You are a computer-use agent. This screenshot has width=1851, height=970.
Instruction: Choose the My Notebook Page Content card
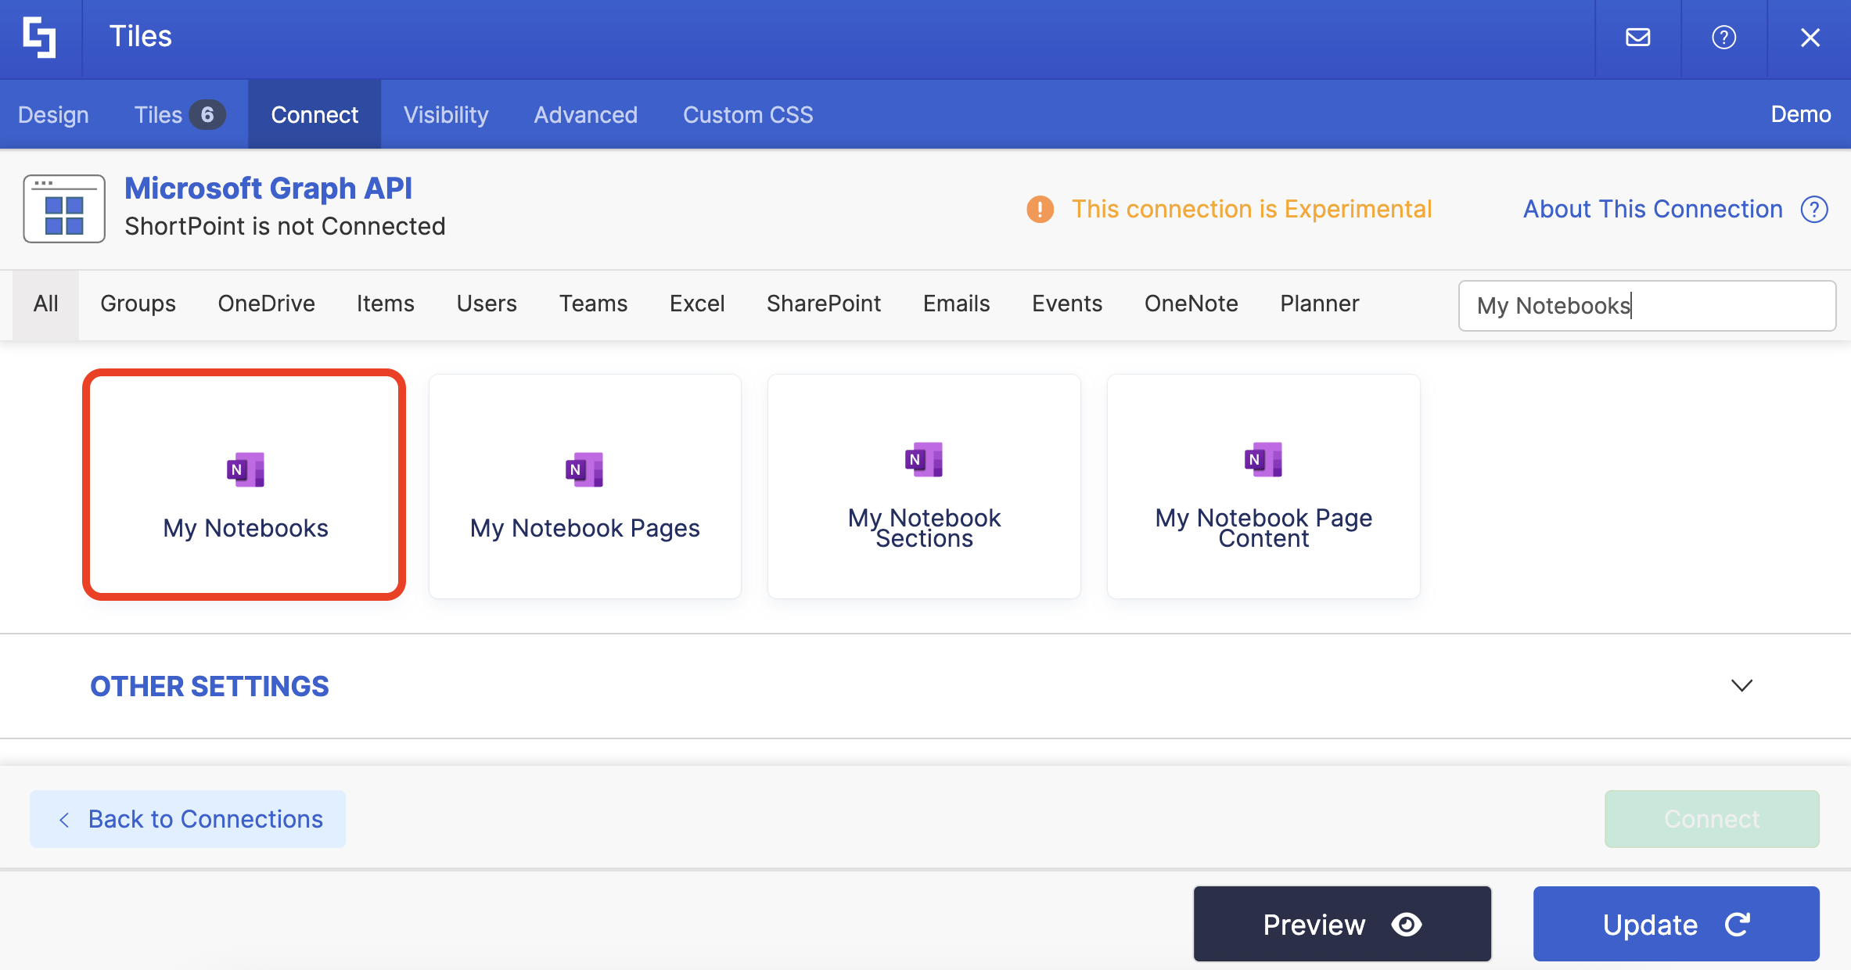(x=1263, y=487)
